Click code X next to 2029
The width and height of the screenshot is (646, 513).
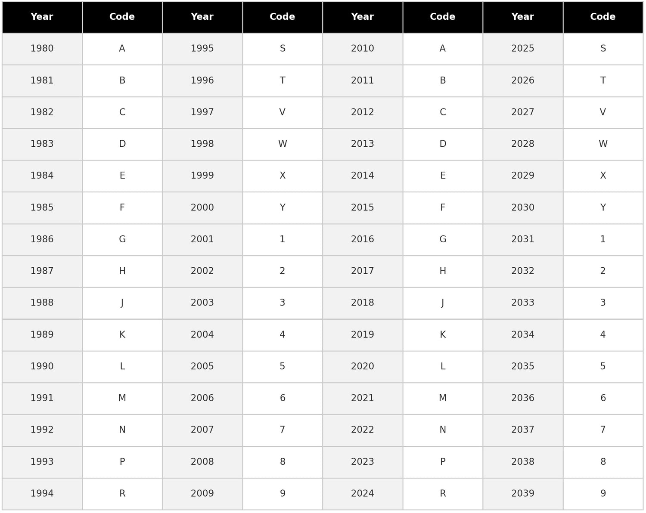(603, 176)
